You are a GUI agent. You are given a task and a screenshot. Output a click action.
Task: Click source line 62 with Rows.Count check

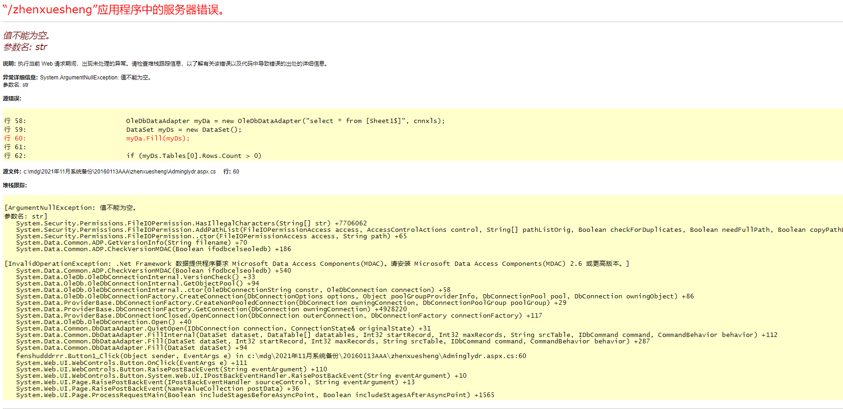133,156
